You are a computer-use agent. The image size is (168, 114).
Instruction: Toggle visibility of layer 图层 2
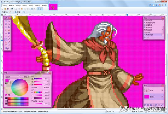[x=162, y=97]
